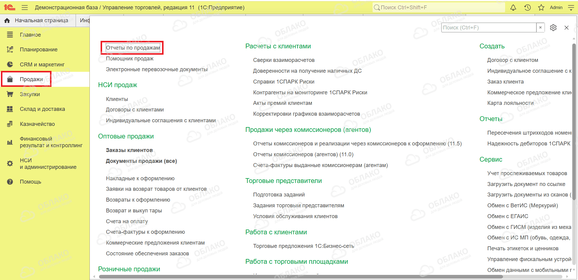The image size is (578, 280).
Task: Open Подготовка заданий
Action: [x=279, y=195]
